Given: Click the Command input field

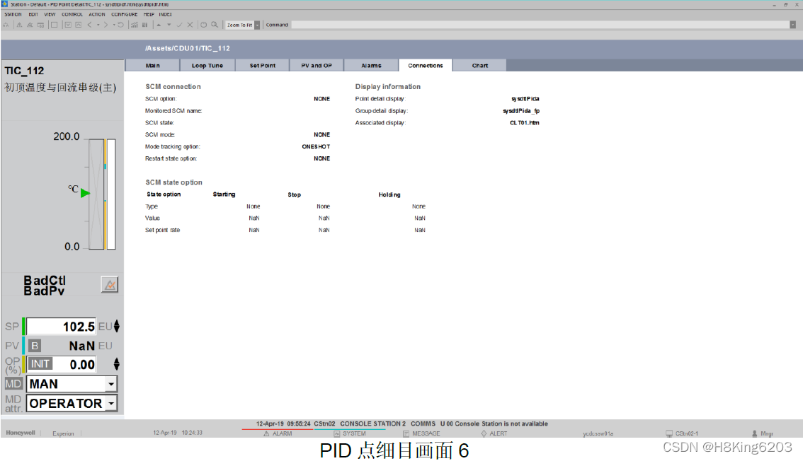Looking at the screenshot, I should pos(540,25).
